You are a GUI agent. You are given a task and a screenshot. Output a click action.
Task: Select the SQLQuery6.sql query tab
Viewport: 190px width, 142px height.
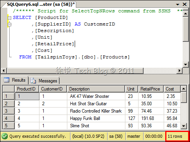click(41, 4)
